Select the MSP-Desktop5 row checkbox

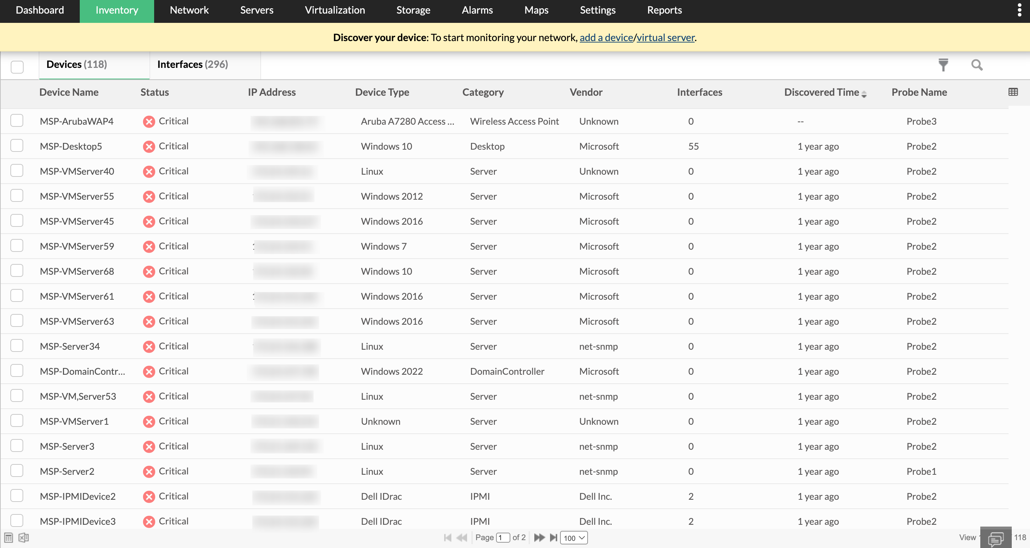pyautogui.click(x=17, y=146)
